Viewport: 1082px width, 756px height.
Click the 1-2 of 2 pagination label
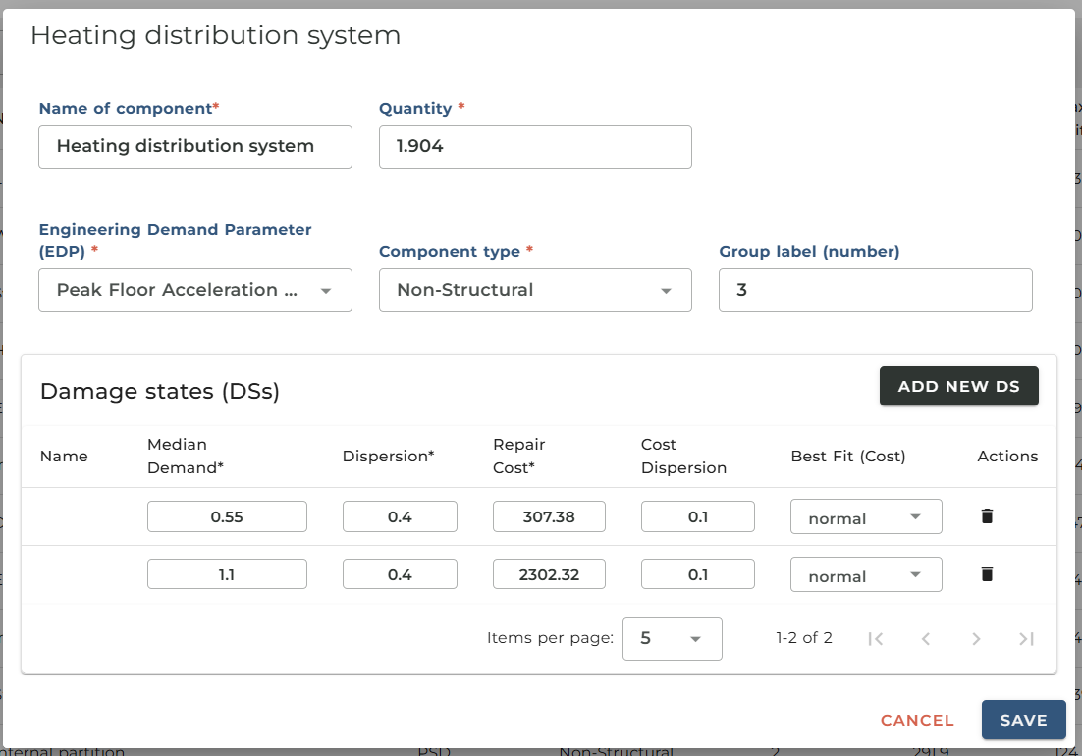[x=804, y=638]
